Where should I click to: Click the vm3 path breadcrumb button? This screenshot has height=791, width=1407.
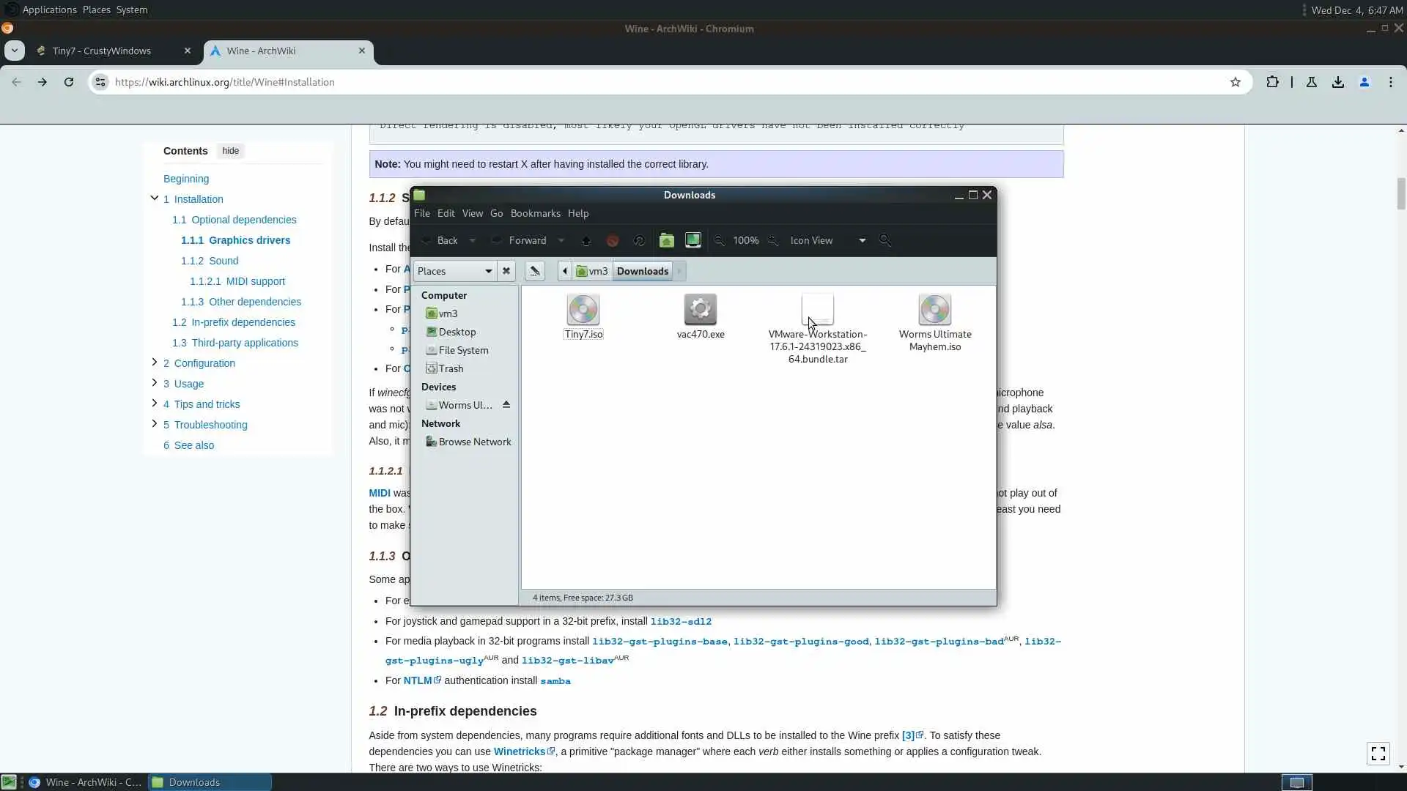pyautogui.click(x=592, y=271)
